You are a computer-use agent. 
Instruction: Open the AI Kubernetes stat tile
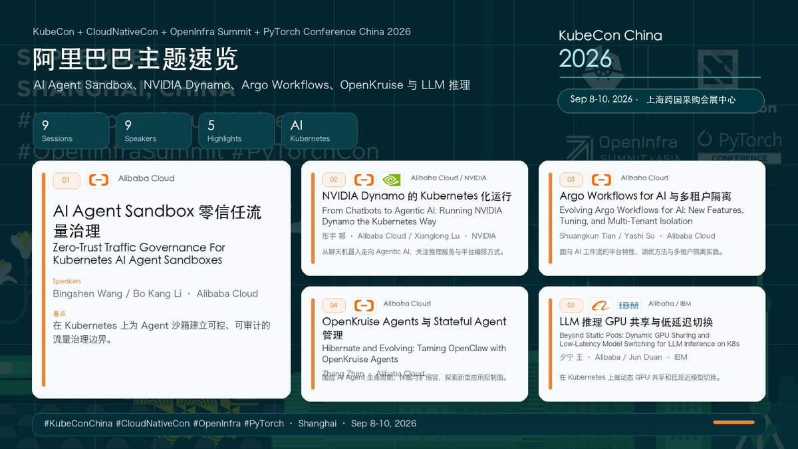point(319,130)
